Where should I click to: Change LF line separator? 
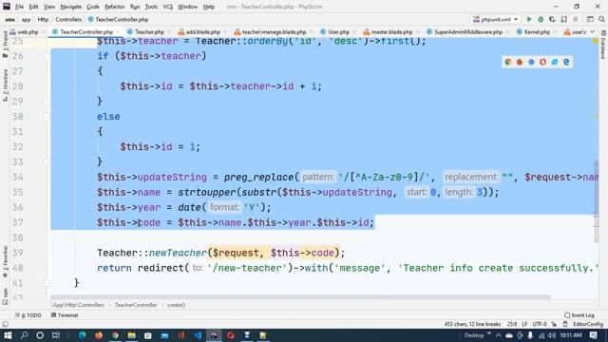524,324
